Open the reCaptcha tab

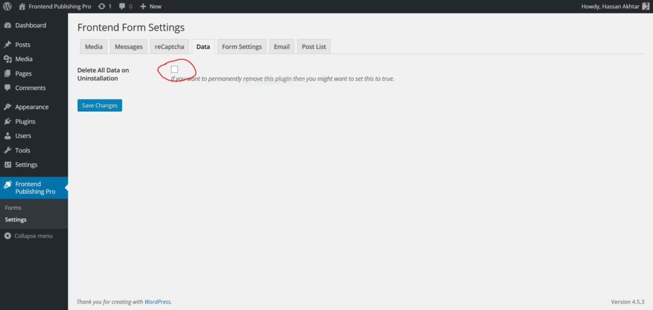point(170,47)
